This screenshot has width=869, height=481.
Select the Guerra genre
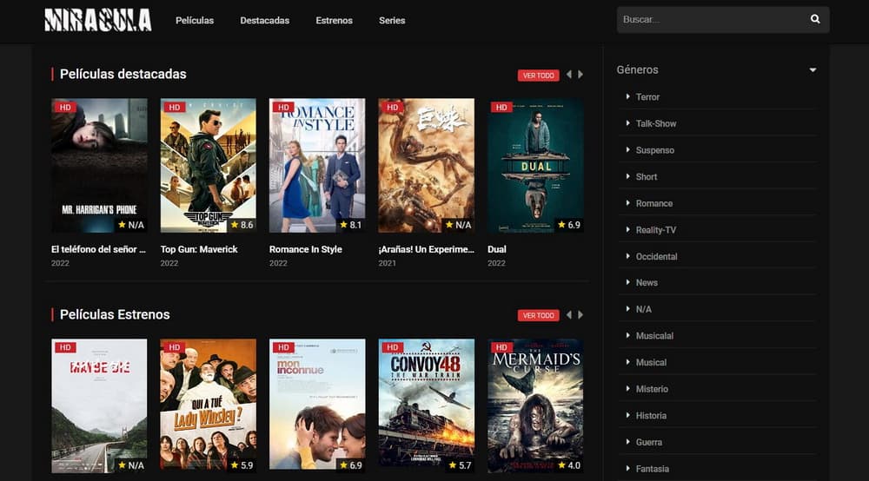pos(649,442)
